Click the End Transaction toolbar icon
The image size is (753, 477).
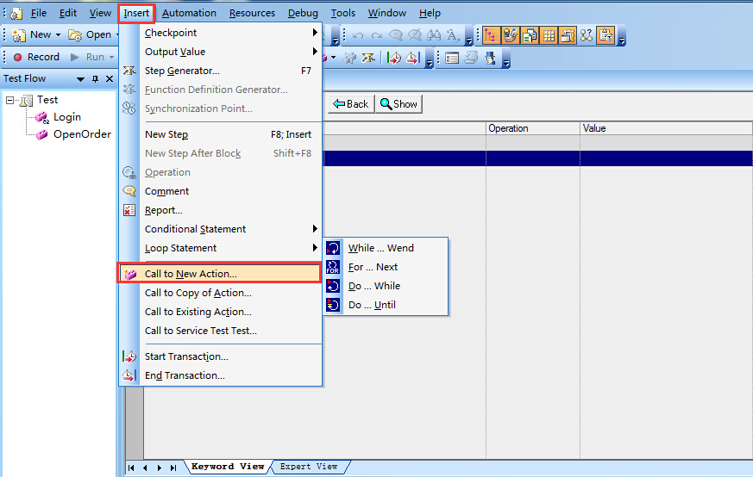(x=411, y=58)
